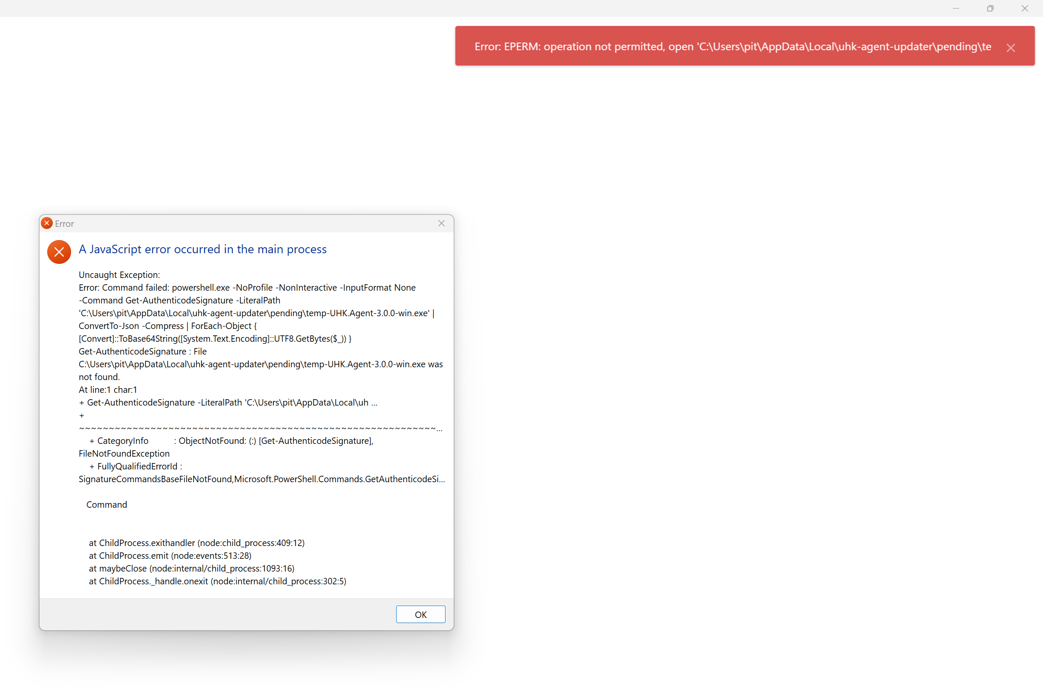Click the ChildProcess.exithandler stack trace line
The image size is (1043, 689).
click(x=196, y=543)
